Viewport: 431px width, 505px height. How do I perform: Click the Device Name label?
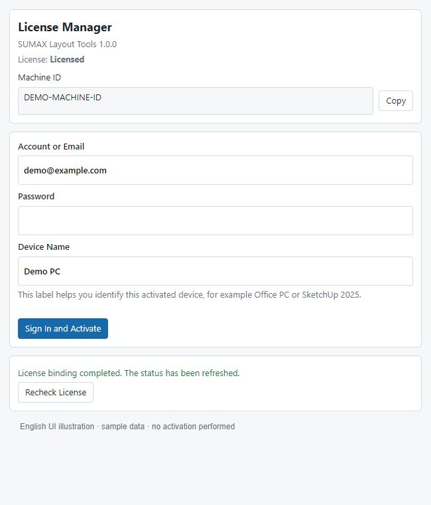point(44,247)
